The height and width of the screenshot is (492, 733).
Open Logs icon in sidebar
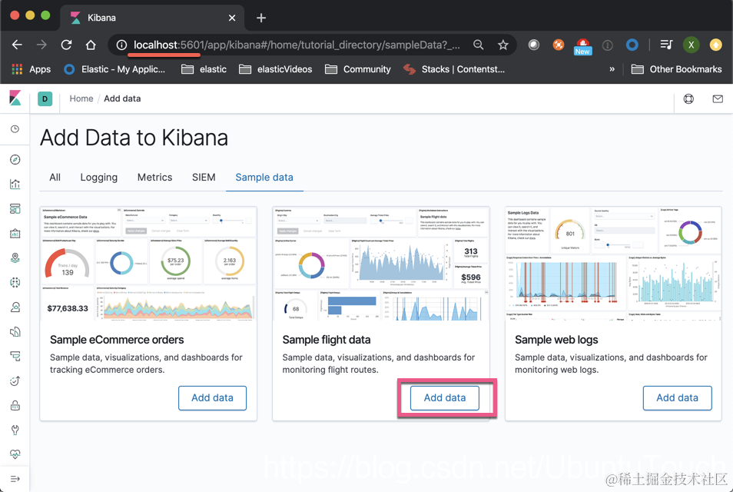(x=15, y=331)
